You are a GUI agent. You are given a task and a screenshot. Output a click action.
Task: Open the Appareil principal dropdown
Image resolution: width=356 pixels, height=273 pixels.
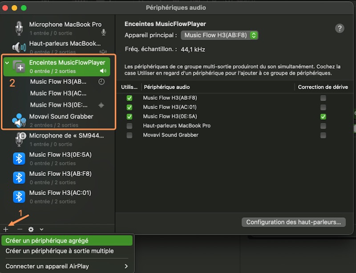tap(219, 35)
